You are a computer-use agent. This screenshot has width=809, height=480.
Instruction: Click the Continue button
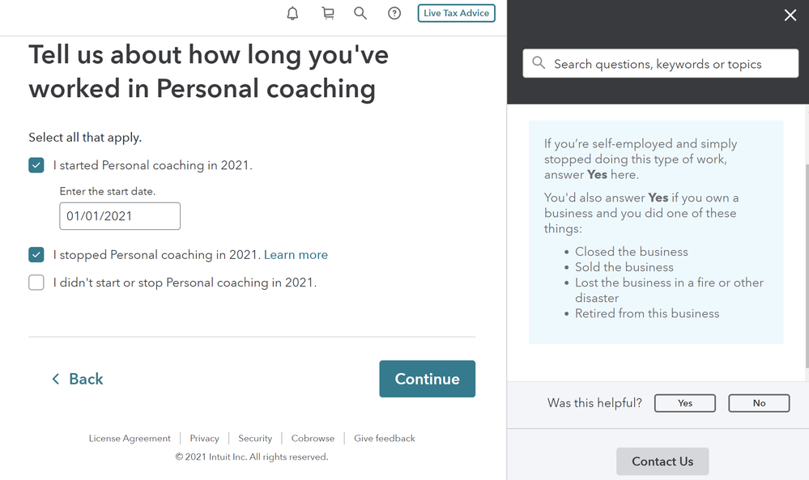[x=428, y=379]
